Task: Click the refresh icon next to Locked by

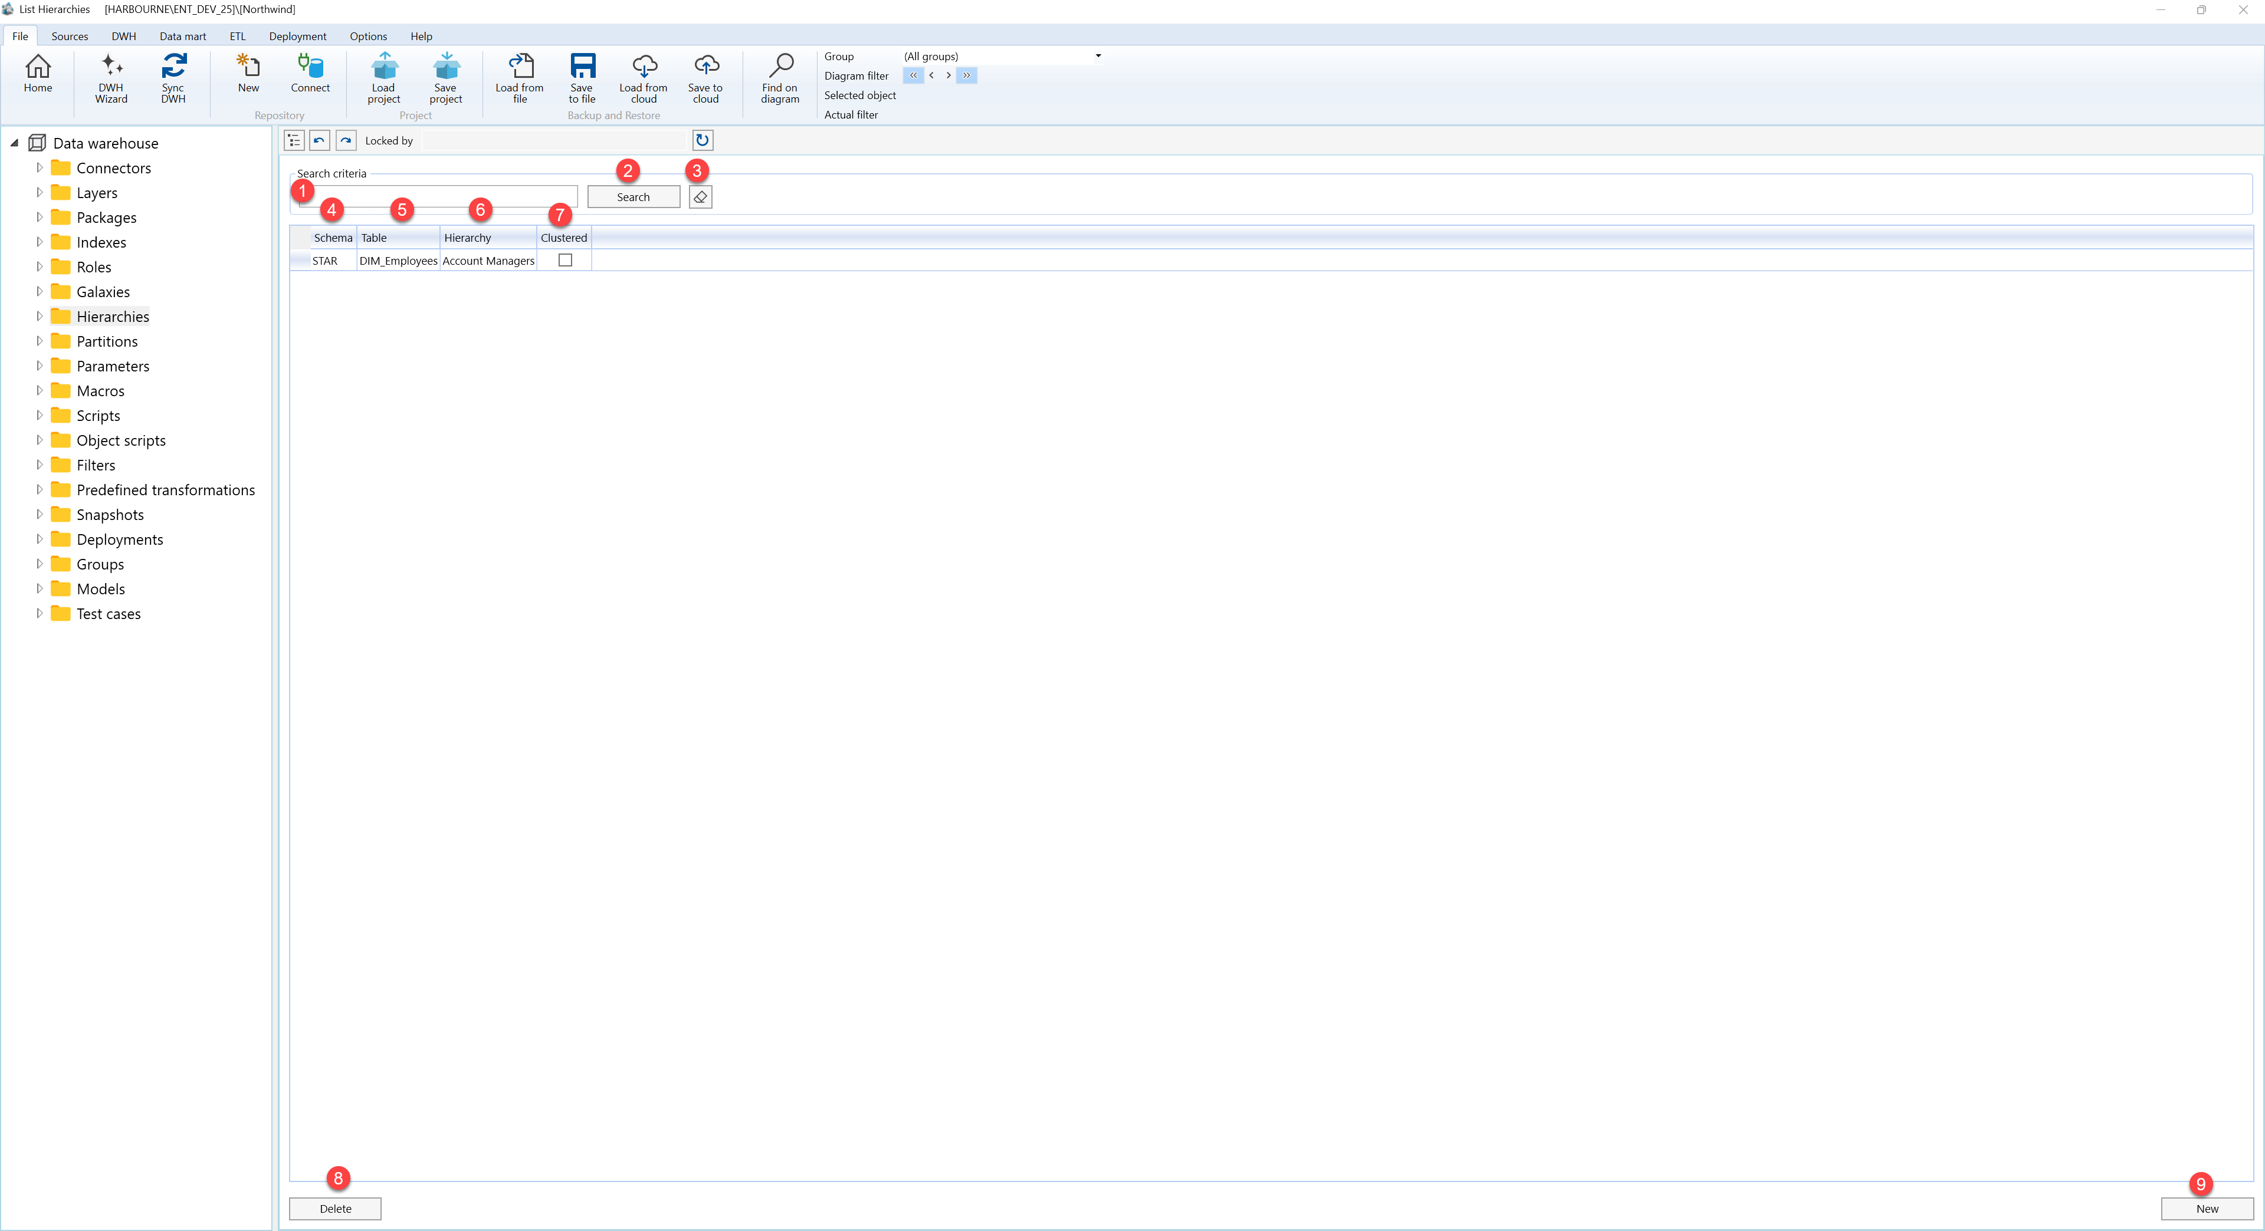Action: coord(703,140)
